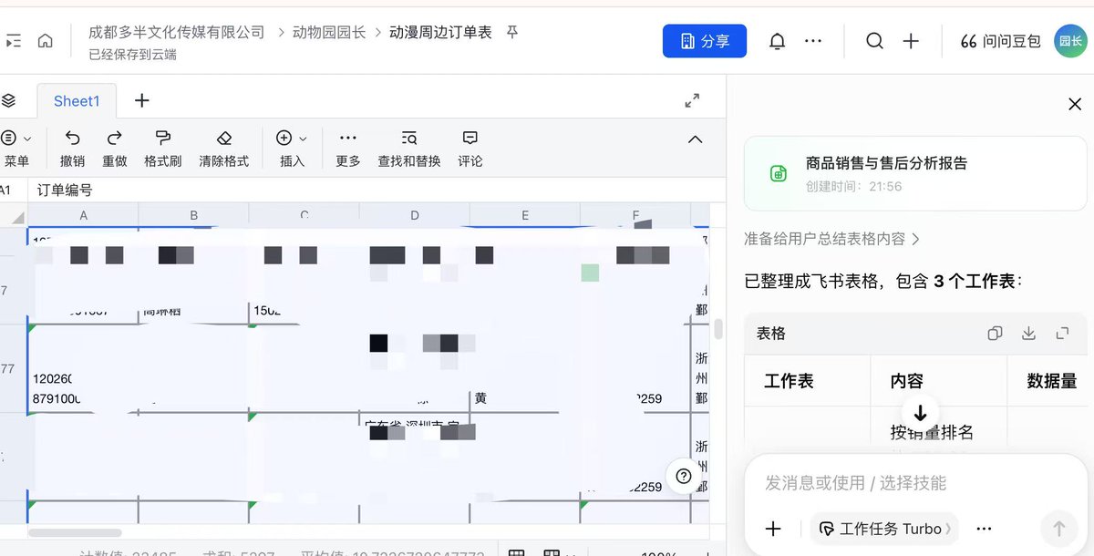
Task: Select column E header
Action: click(x=525, y=215)
